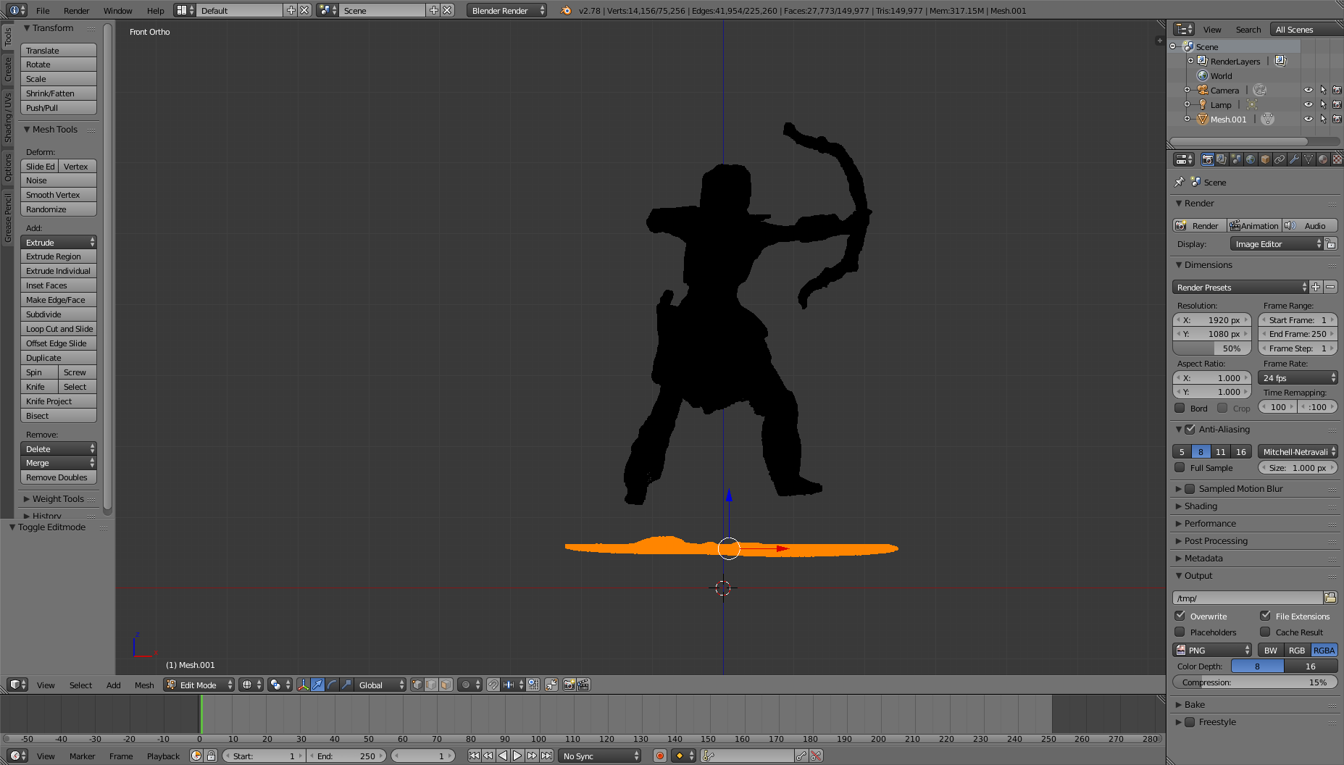This screenshot has height=765, width=1344.
Task: Enable Placeholders checkbox
Action: [x=1180, y=632]
